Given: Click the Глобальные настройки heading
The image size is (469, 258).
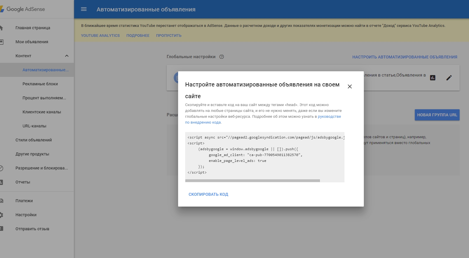Looking at the screenshot, I should point(191,57).
